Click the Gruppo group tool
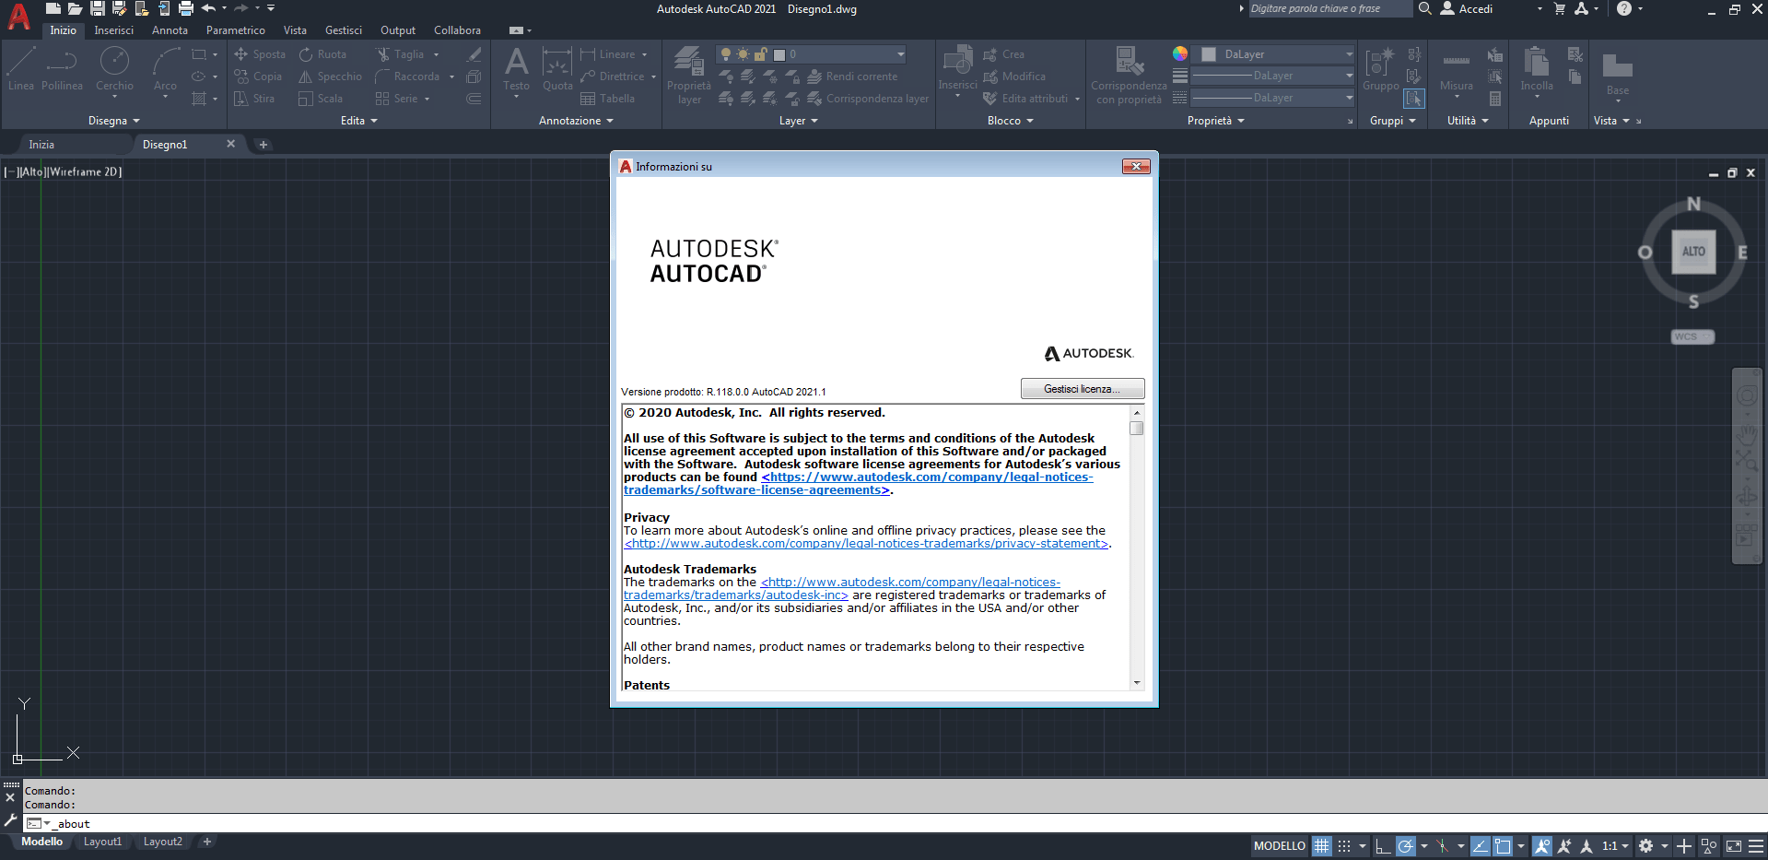The height and width of the screenshot is (860, 1768). click(1380, 69)
